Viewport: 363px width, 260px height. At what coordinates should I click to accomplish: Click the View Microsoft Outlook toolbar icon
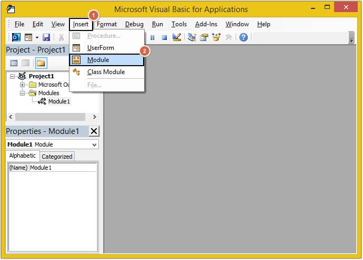[x=16, y=37]
